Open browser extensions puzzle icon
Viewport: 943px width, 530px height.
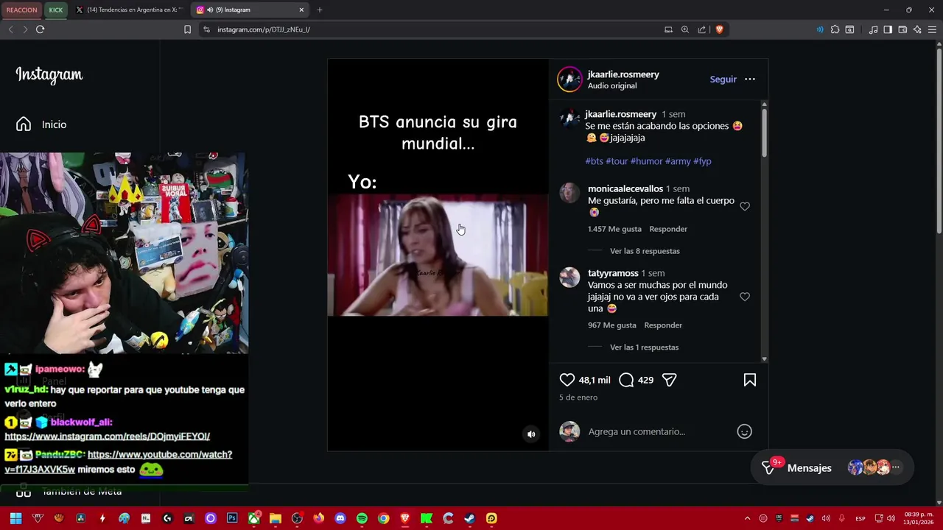point(835,29)
